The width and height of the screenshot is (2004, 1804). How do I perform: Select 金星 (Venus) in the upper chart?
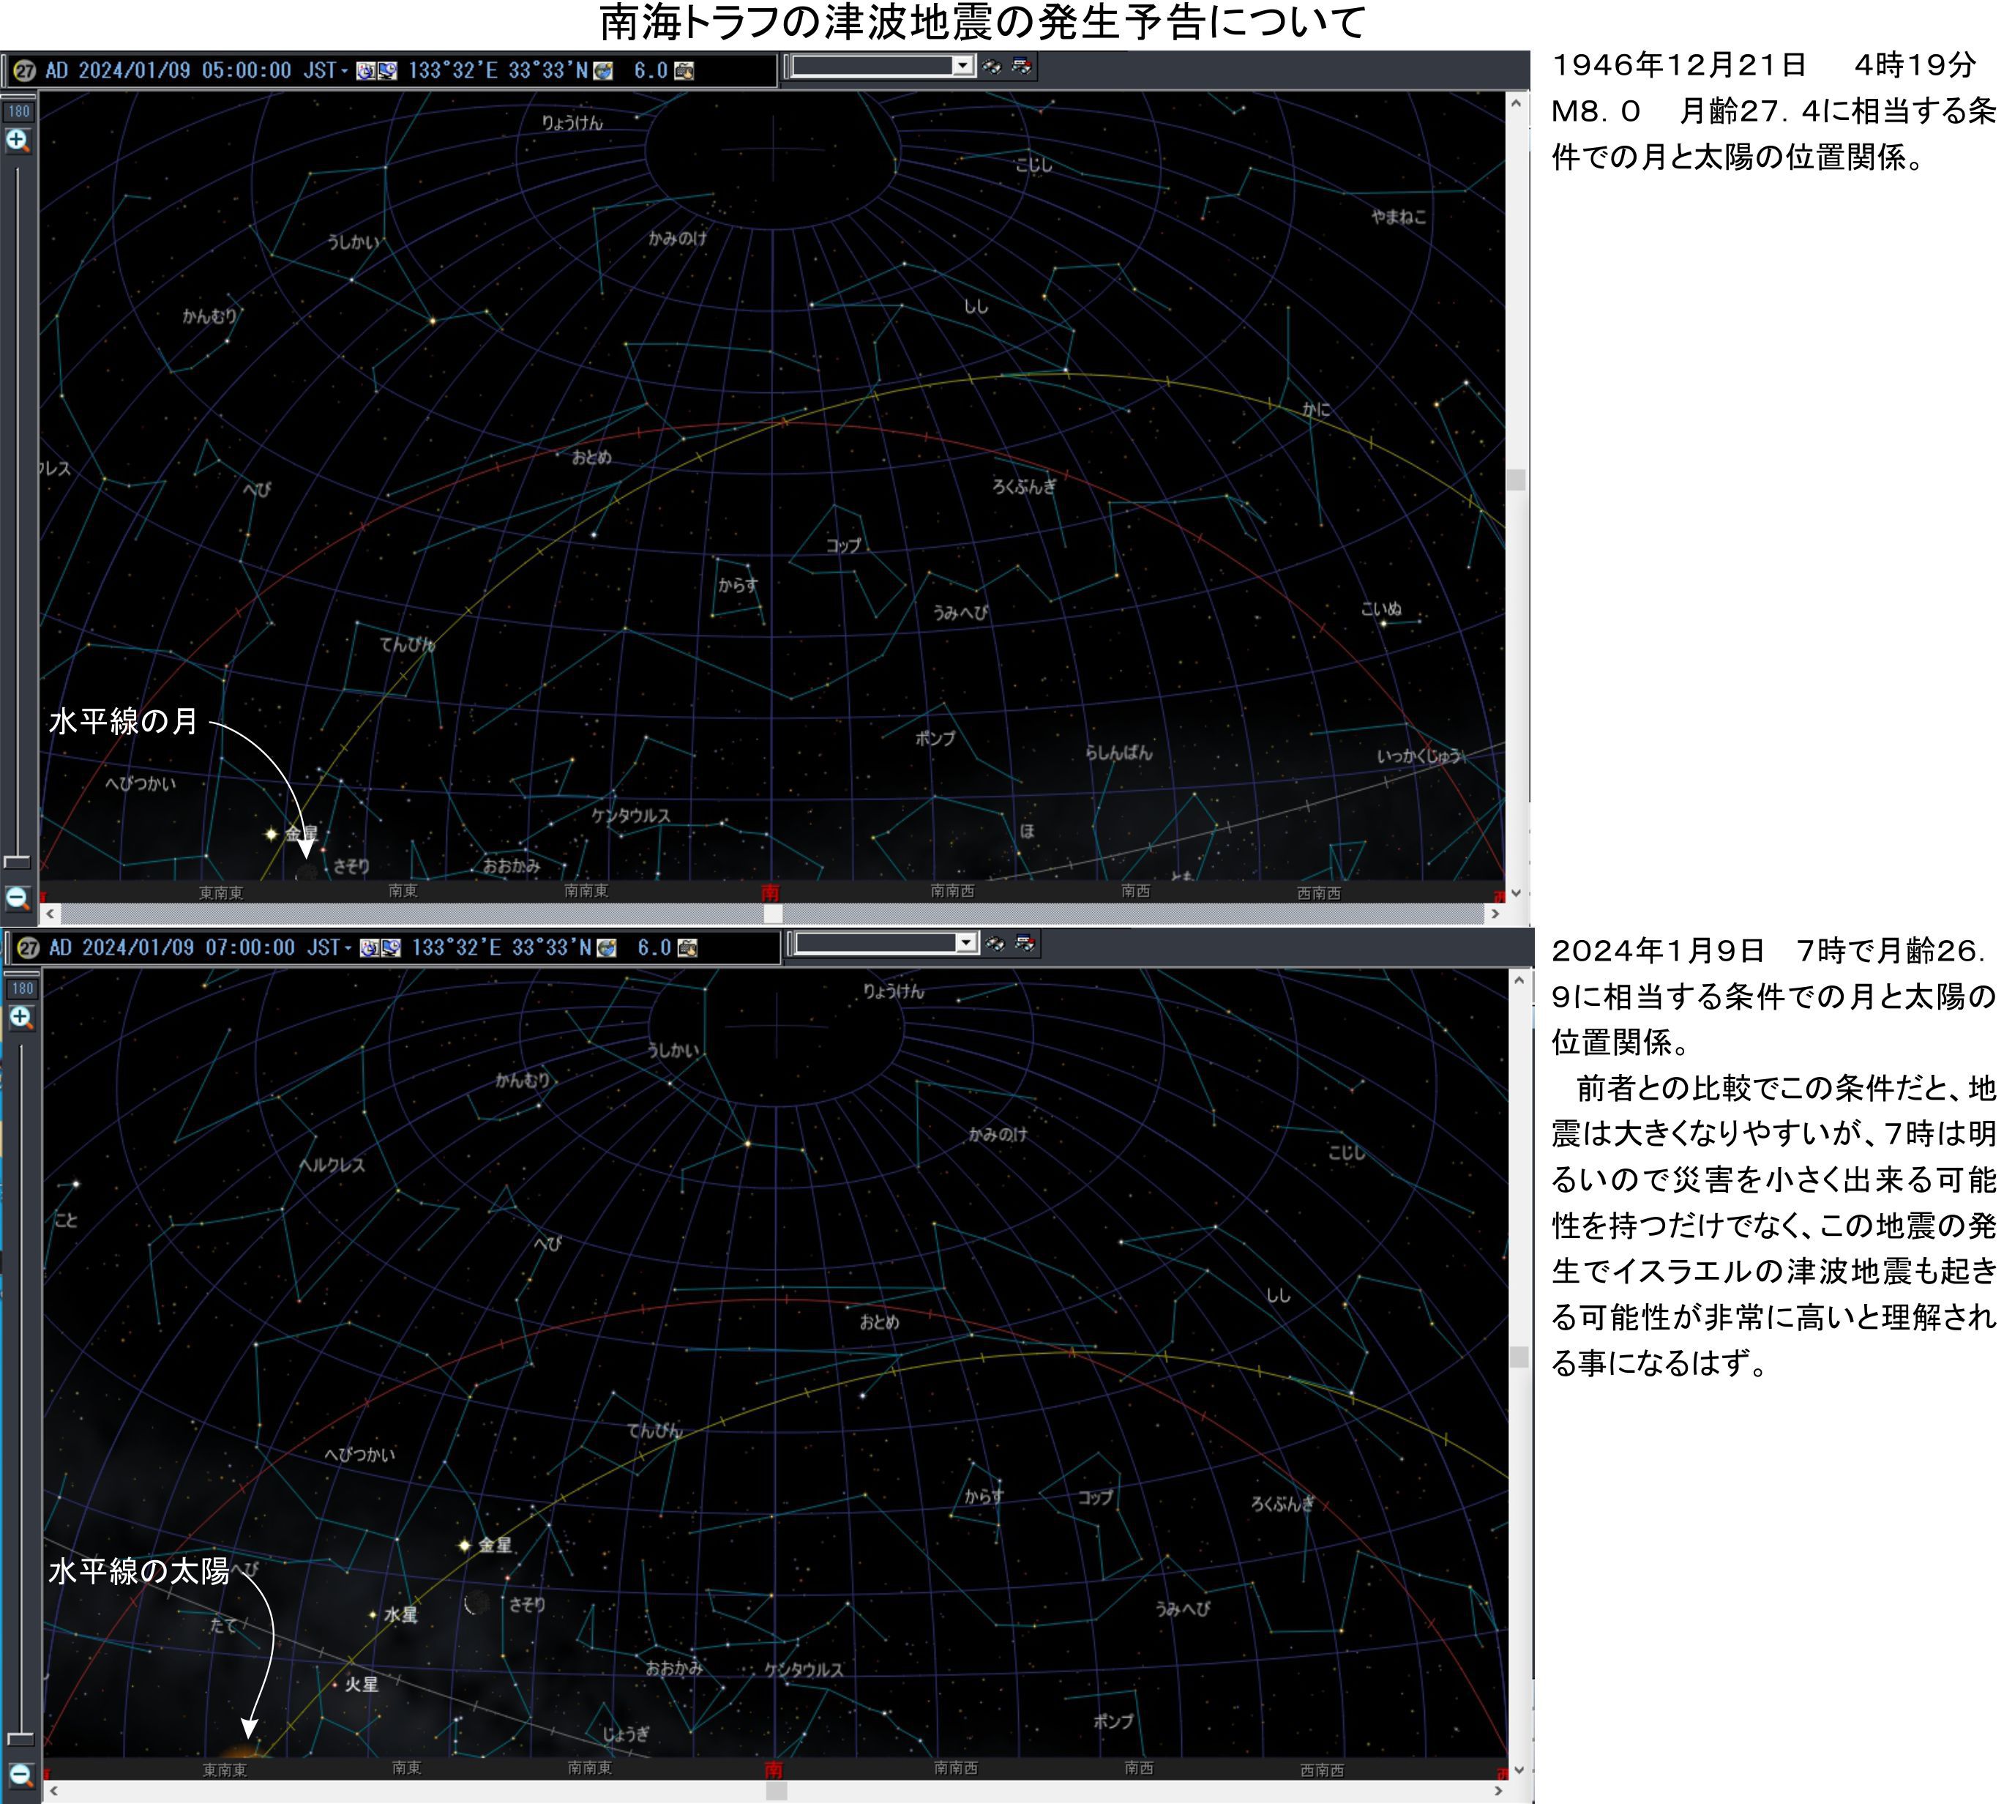point(271,834)
